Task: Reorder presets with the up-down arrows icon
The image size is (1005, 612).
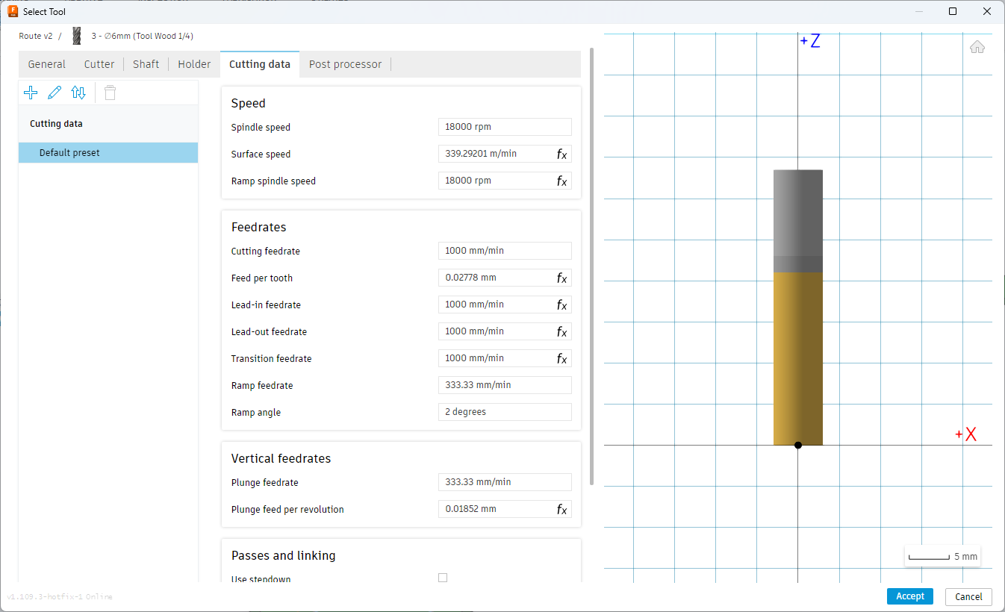Action: pyautogui.click(x=78, y=93)
